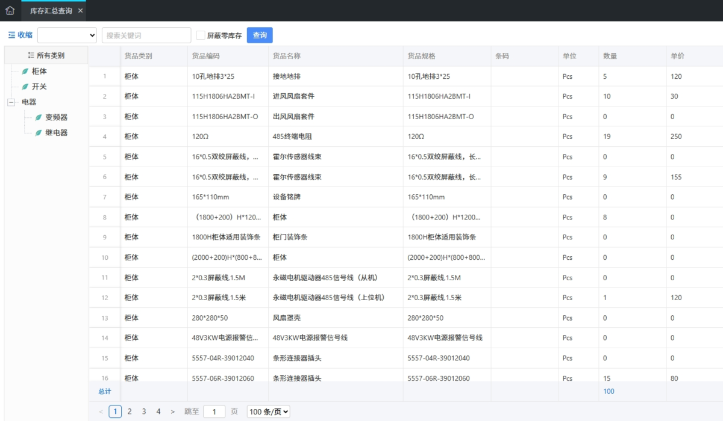Open the 100 条/页 page size dropdown
The image size is (723, 421).
click(x=269, y=412)
